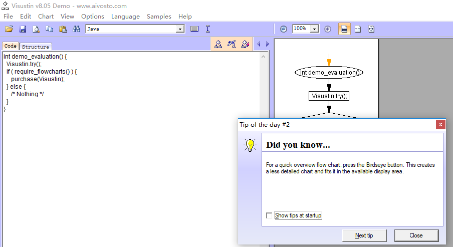Copy with the two-pages icon
This screenshot has width=453, height=247.
click(50, 29)
